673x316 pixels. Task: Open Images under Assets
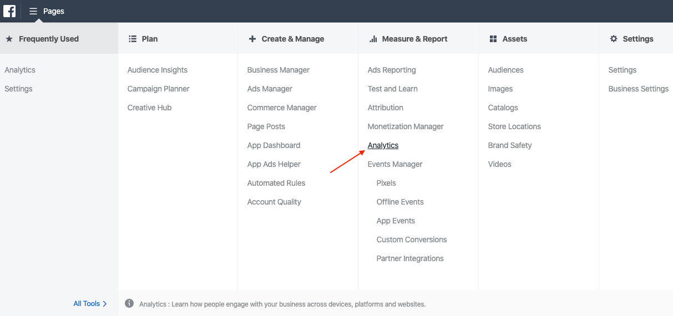point(500,89)
